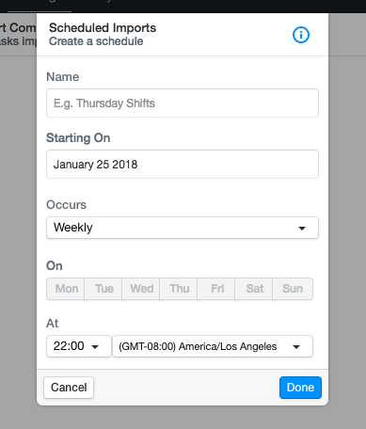This screenshot has height=429, width=366.
Task: Click the caret next to 22:00
Action: click(95, 347)
